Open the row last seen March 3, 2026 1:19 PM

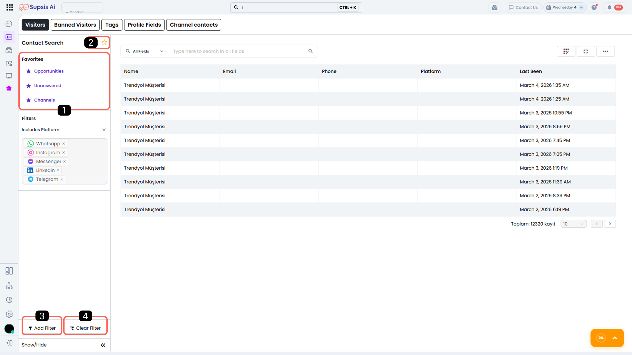pos(368,168)
